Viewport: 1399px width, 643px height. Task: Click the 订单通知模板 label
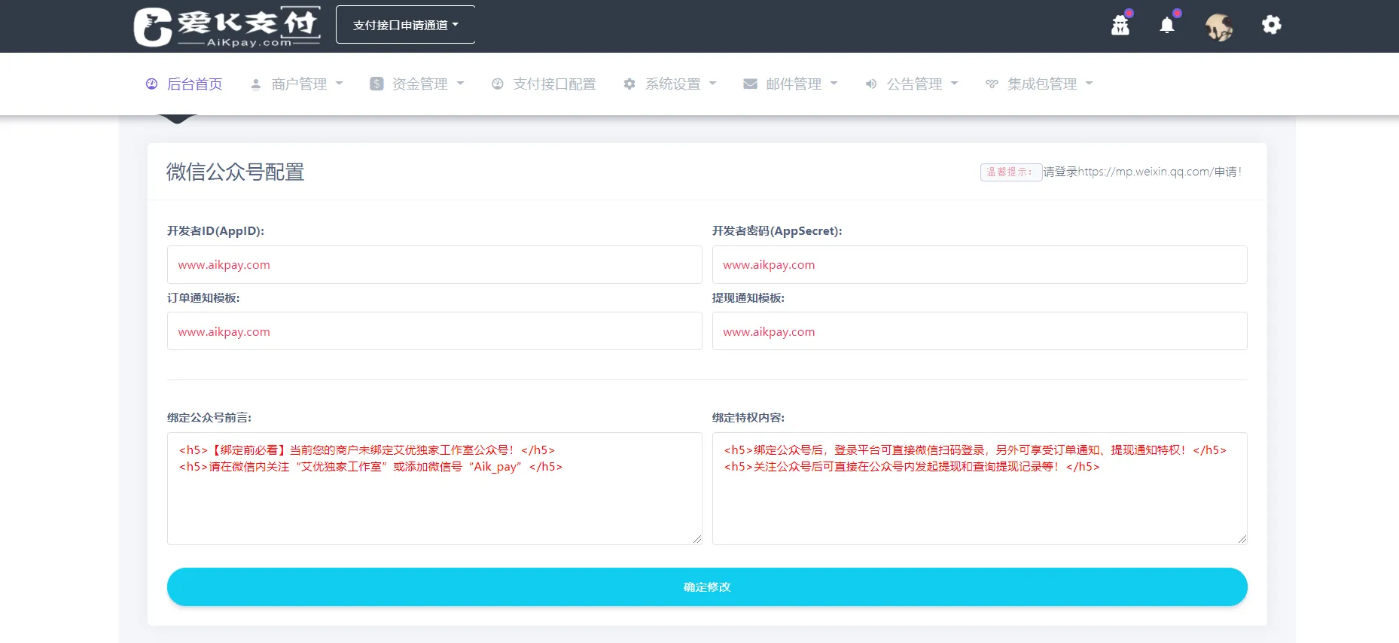[203, 298]
